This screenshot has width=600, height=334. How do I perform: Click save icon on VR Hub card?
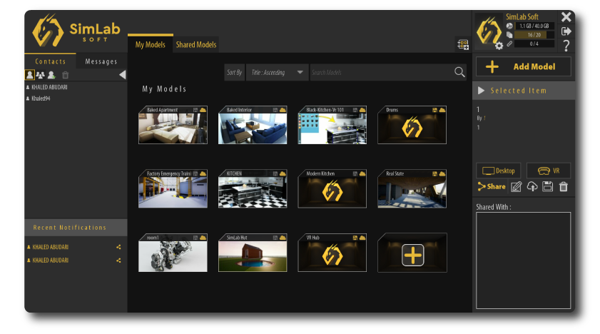coord(355,238)
